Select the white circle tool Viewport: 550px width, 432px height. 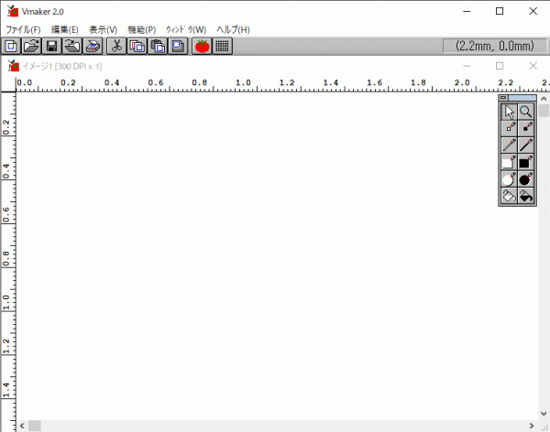pyautogui.click(x=510, y=179)
